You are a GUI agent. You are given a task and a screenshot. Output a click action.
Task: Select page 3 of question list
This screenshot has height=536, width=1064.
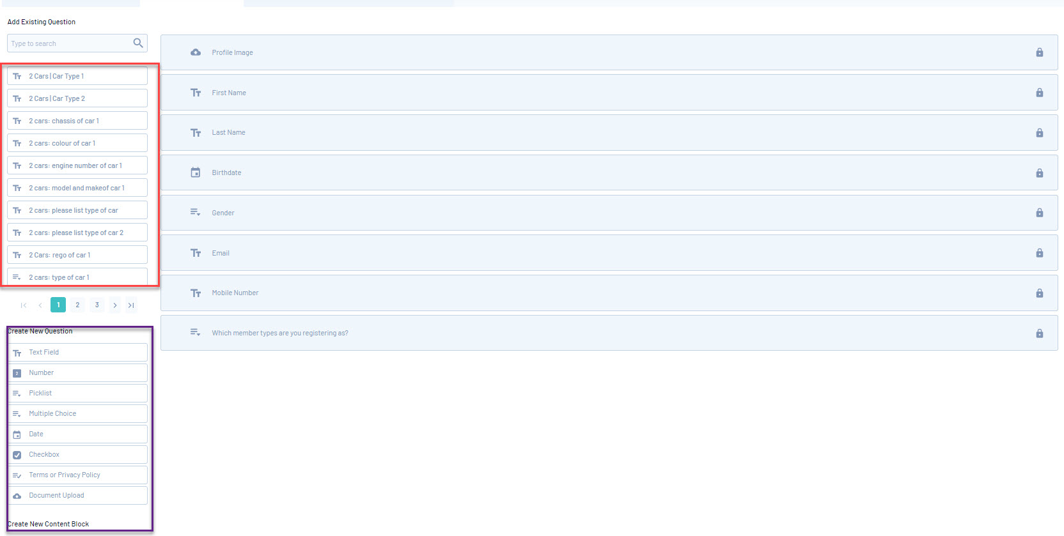[97, 305]
